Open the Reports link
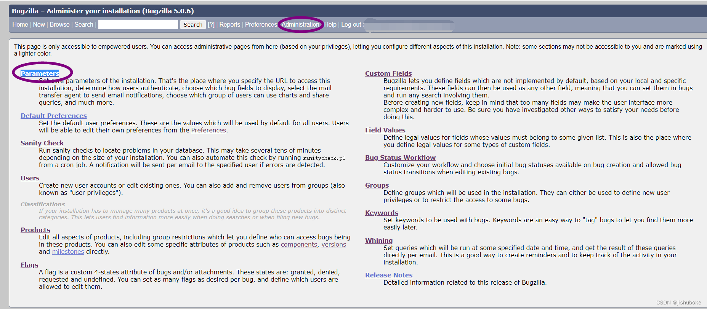 click(230, 24)
